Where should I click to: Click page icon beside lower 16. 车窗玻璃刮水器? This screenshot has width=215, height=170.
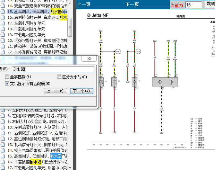pos(3,162)
